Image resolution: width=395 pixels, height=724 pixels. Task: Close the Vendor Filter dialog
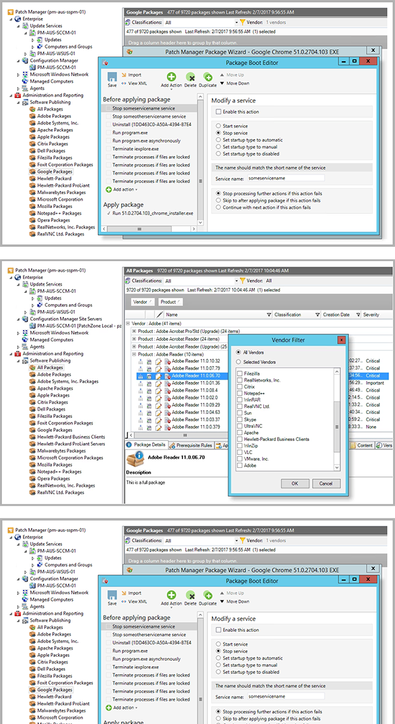pyautogui.click(x=342, y=340)
